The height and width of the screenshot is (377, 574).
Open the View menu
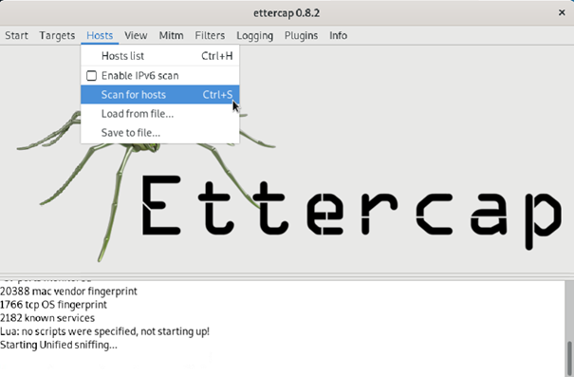pos(136,35)
